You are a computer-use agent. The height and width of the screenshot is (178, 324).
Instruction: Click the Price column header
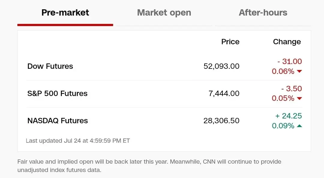point(230,42)
